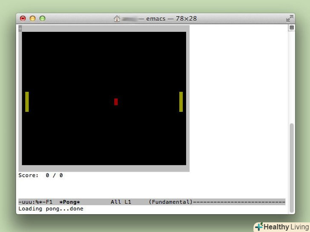
Task: Click the "Loading pong...done" echo message
Action: (51, 209)
